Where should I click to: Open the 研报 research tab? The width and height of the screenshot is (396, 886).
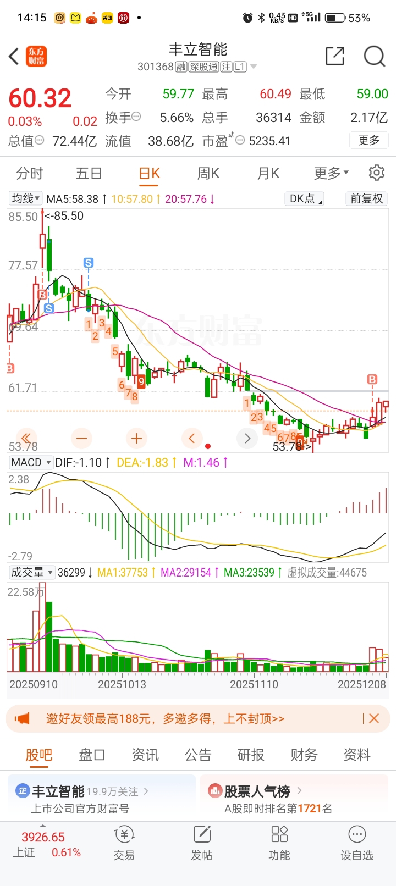[x=251, y=755]
